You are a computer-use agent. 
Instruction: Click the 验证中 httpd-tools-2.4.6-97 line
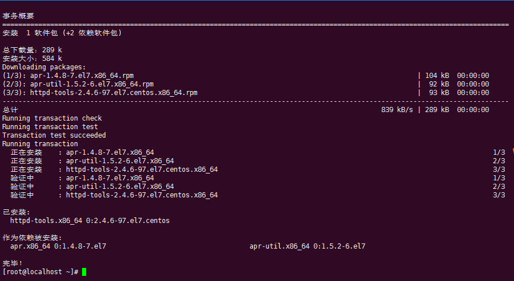(258, 195)
